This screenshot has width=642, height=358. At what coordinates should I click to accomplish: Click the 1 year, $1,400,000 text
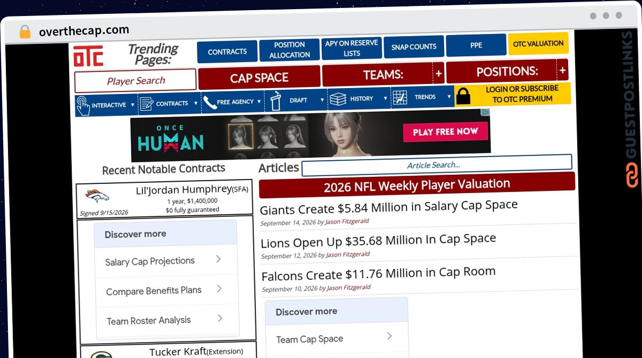192,201
